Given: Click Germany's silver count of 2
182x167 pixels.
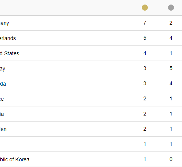Looking at the screenshot, I should click(x=171, y=23).
